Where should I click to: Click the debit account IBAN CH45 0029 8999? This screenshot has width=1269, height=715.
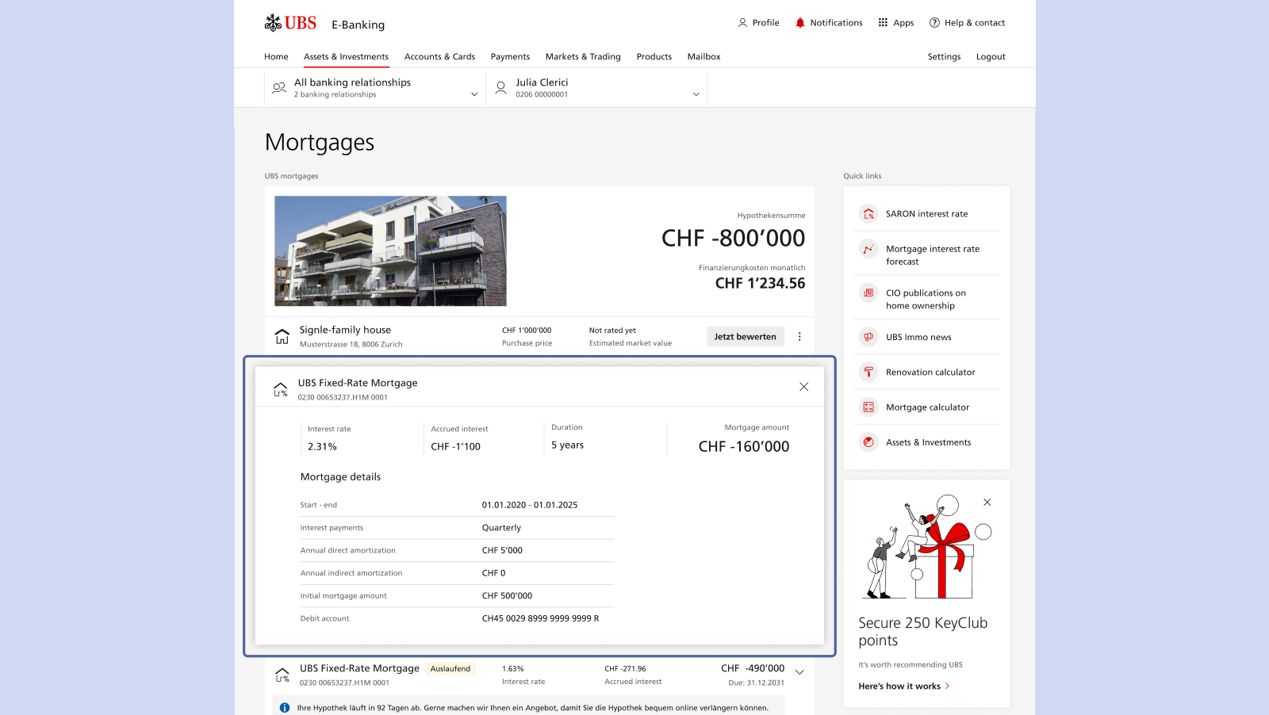(540, 618)
